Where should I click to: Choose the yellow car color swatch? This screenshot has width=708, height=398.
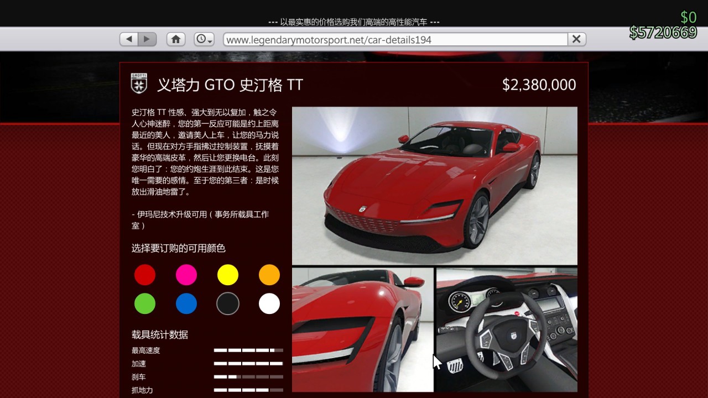tap(228, 275)
